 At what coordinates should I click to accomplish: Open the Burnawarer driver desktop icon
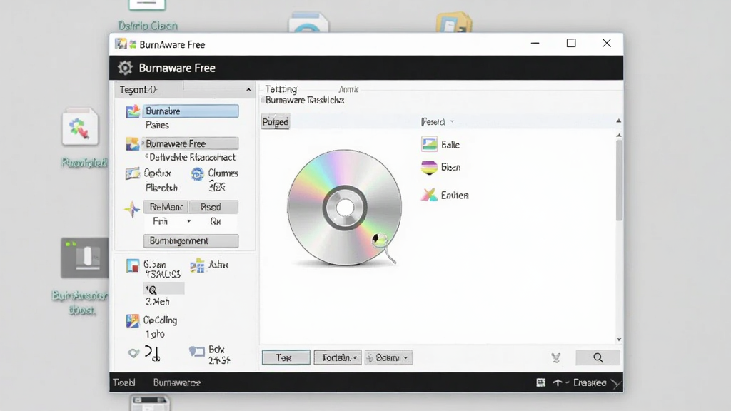[x=84, y=258]
